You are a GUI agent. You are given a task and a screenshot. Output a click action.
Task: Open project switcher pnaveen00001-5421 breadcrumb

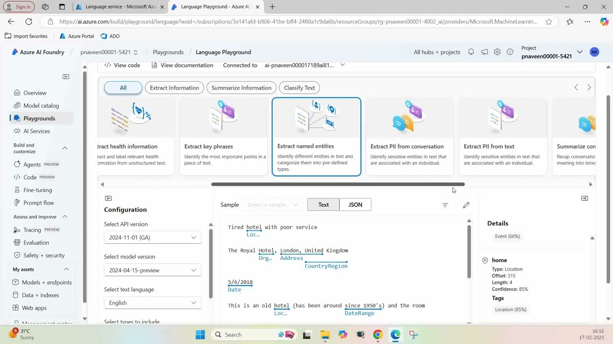[x=109, y=52]
